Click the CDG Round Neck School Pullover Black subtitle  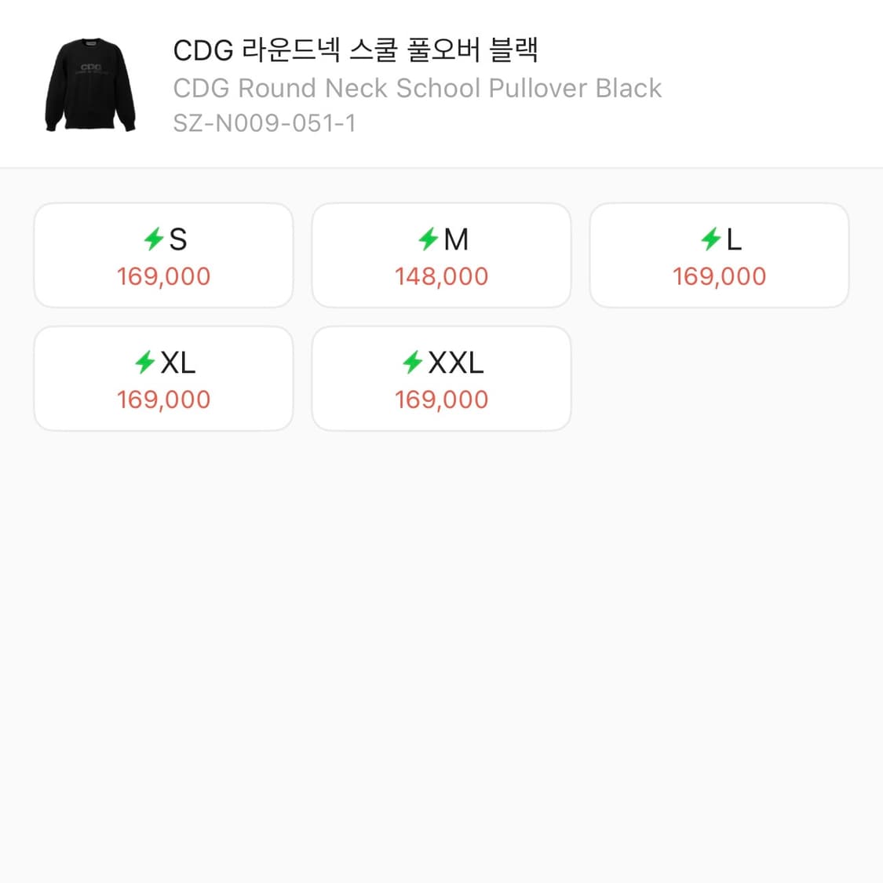pos(417,88)
